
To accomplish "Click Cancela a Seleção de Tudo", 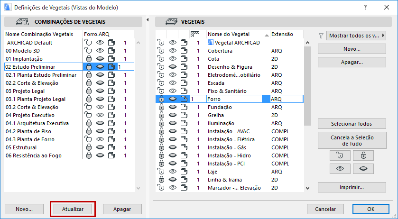I will tap(352, 140).
